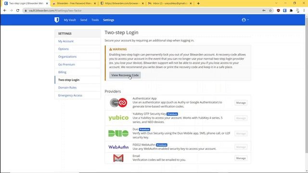
Task: Open Organizations in the settings sidebar
Action: point(67,57)
